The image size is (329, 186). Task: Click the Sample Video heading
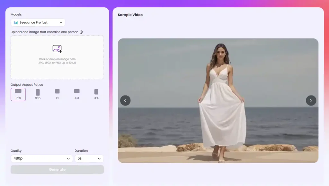pyautogui.click(x=130, y=15)
